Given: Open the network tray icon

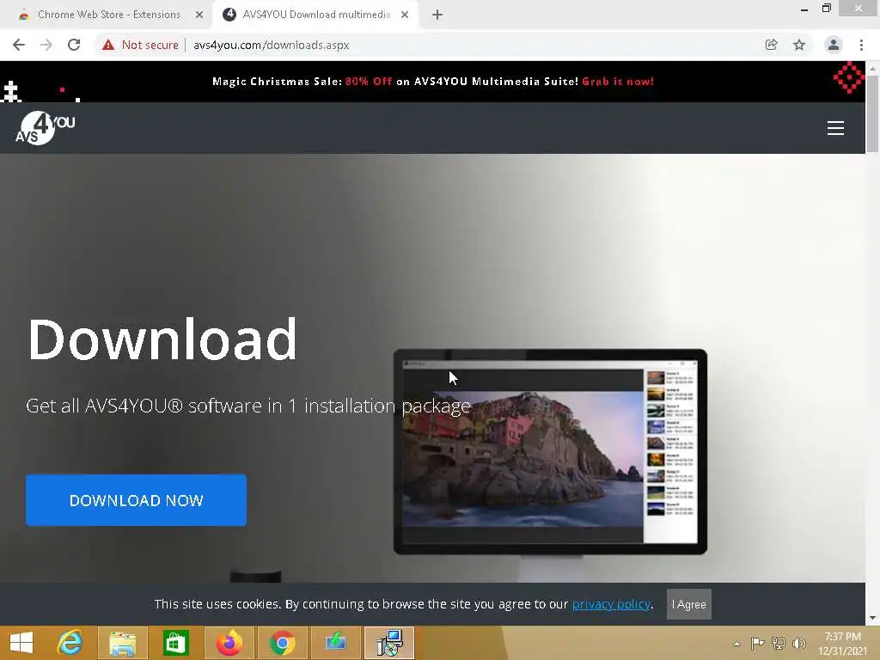Looking at the screenshot, I should point(779,643).
